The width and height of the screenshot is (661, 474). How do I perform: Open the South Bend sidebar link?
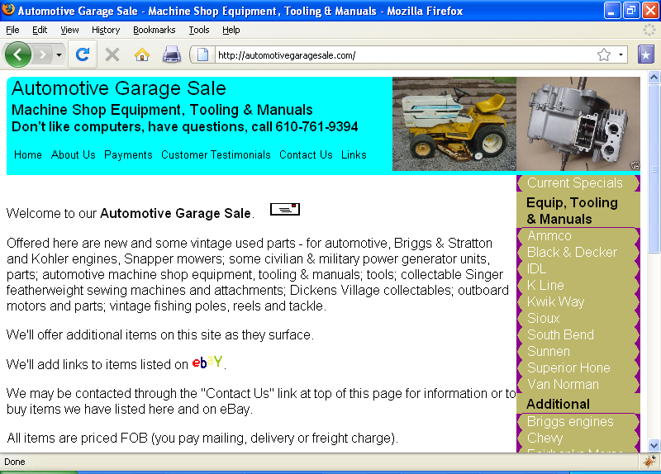pos(561,334)
